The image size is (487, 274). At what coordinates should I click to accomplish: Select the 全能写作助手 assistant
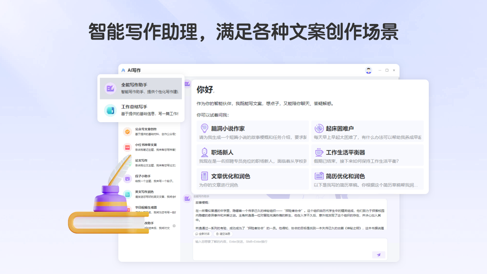(x=141, y=88)
